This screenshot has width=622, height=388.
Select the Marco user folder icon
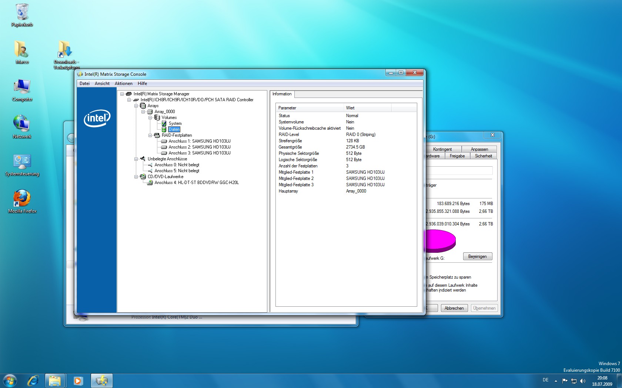(22, 52)
